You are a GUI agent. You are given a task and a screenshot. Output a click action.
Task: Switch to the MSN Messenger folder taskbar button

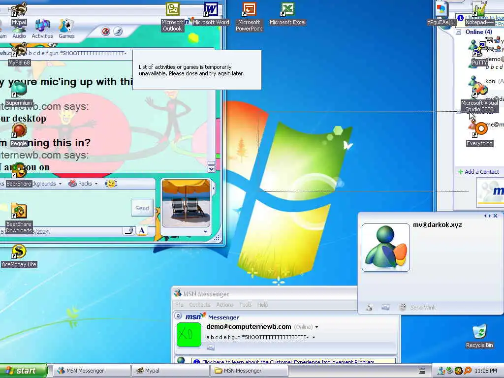pyautogui.click(x=250, y=371)
